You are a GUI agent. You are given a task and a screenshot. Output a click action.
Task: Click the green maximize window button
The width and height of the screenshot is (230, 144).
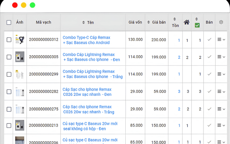(32, 5)
